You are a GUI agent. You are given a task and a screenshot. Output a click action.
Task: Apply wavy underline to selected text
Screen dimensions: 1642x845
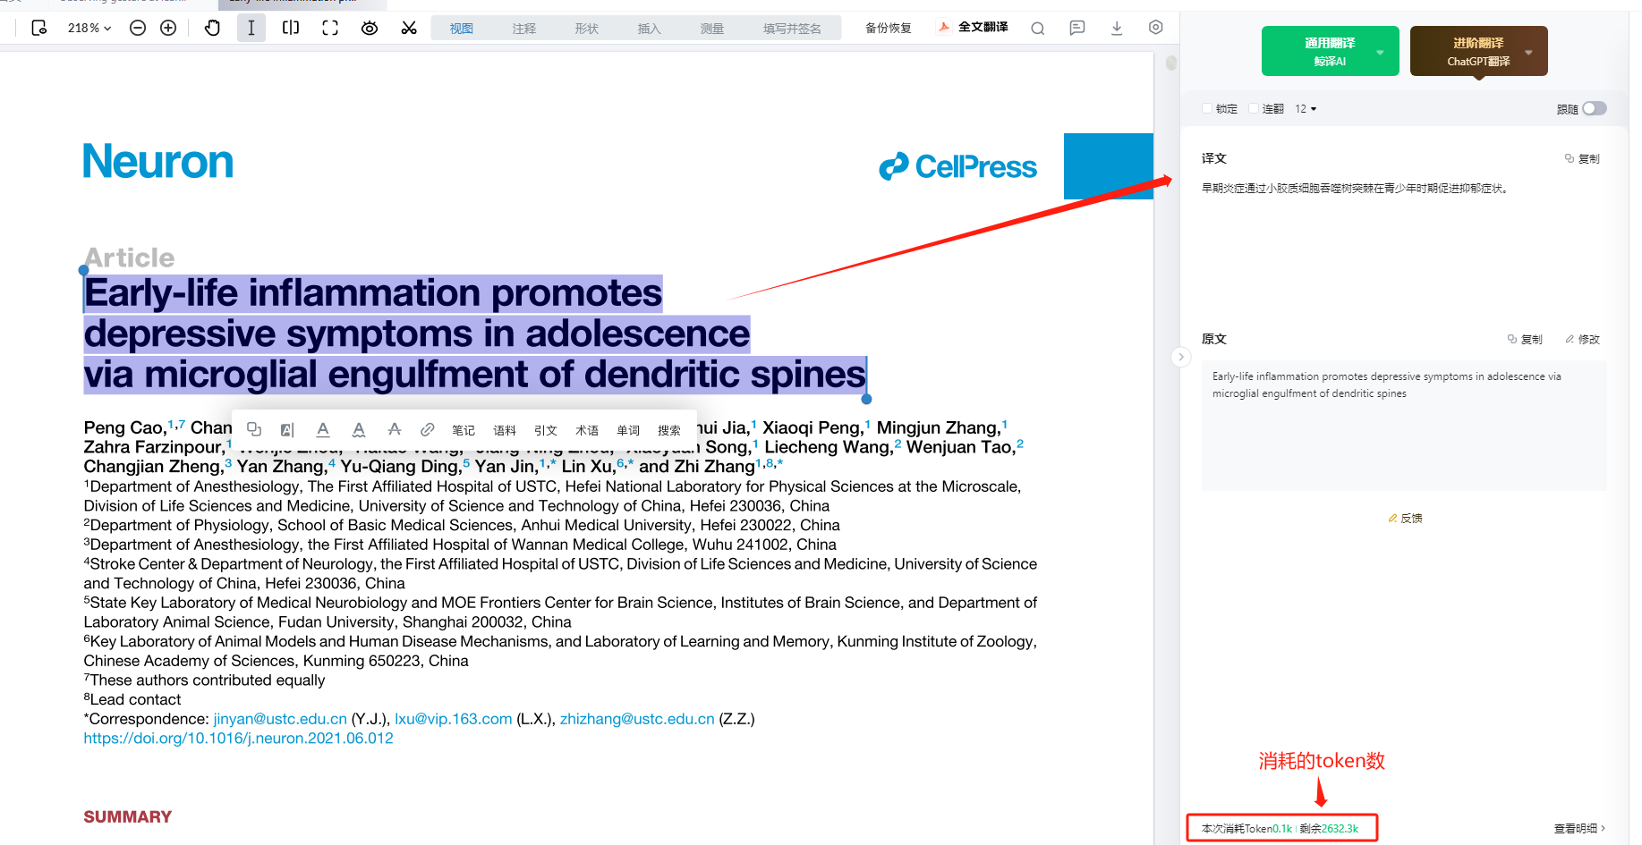(359, 430)
